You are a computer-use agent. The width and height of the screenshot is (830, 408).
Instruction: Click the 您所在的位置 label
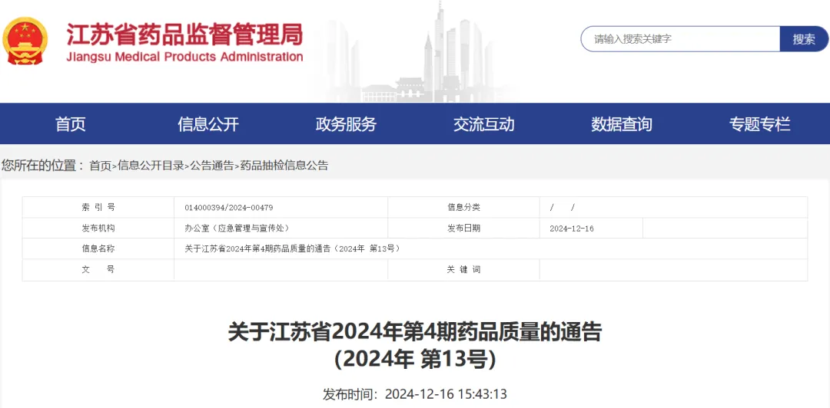point(42,166)
